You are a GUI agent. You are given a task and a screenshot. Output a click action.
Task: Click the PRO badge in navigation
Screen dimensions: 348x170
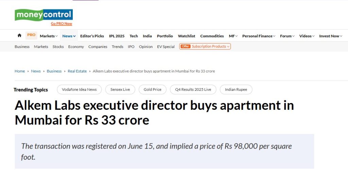click(31, 35)
